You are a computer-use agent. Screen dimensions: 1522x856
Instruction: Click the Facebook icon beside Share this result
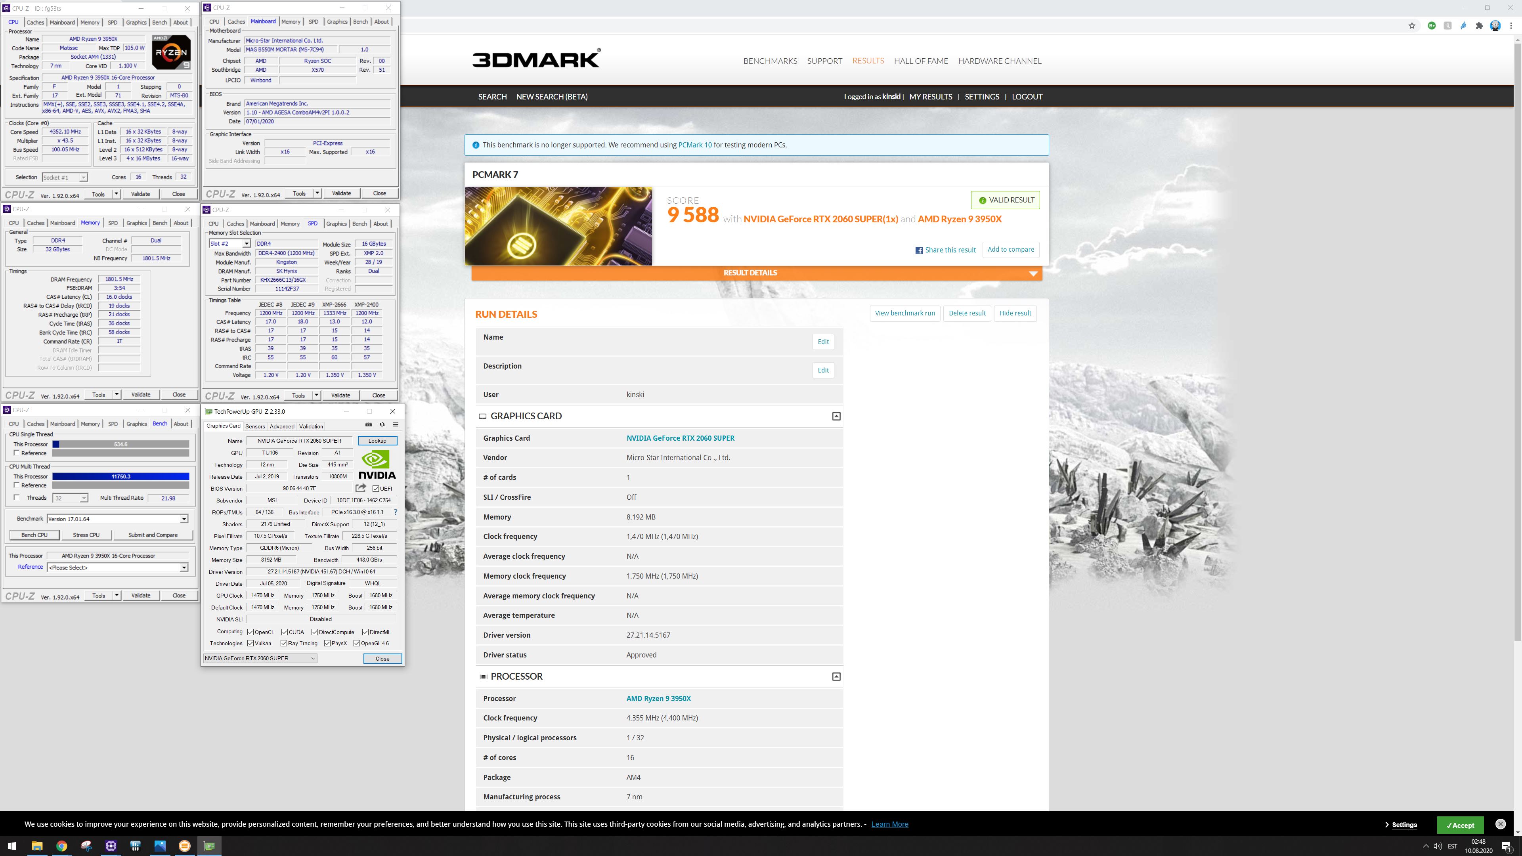919,250
